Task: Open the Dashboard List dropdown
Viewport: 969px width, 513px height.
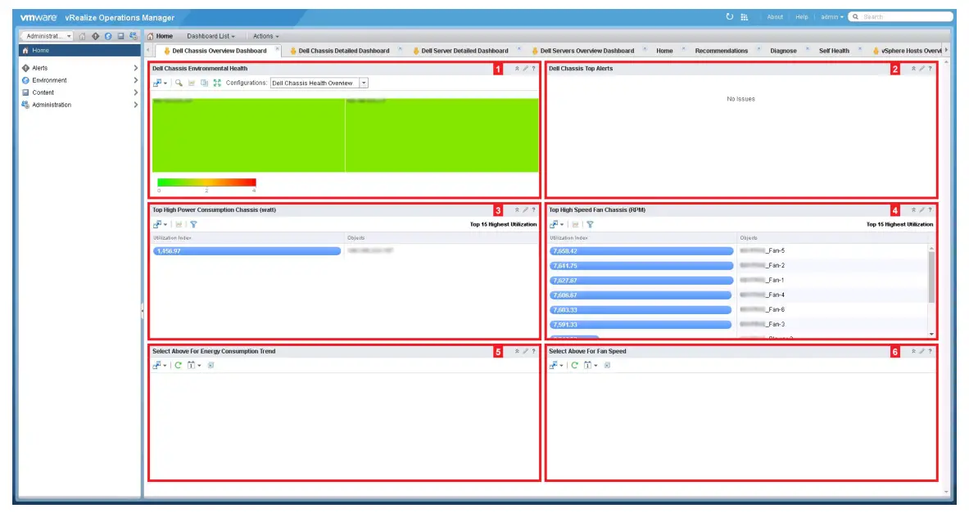Action: (x=213, y=36)
